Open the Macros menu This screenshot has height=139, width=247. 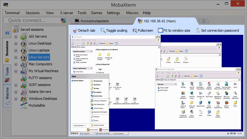tap(132, 13)
